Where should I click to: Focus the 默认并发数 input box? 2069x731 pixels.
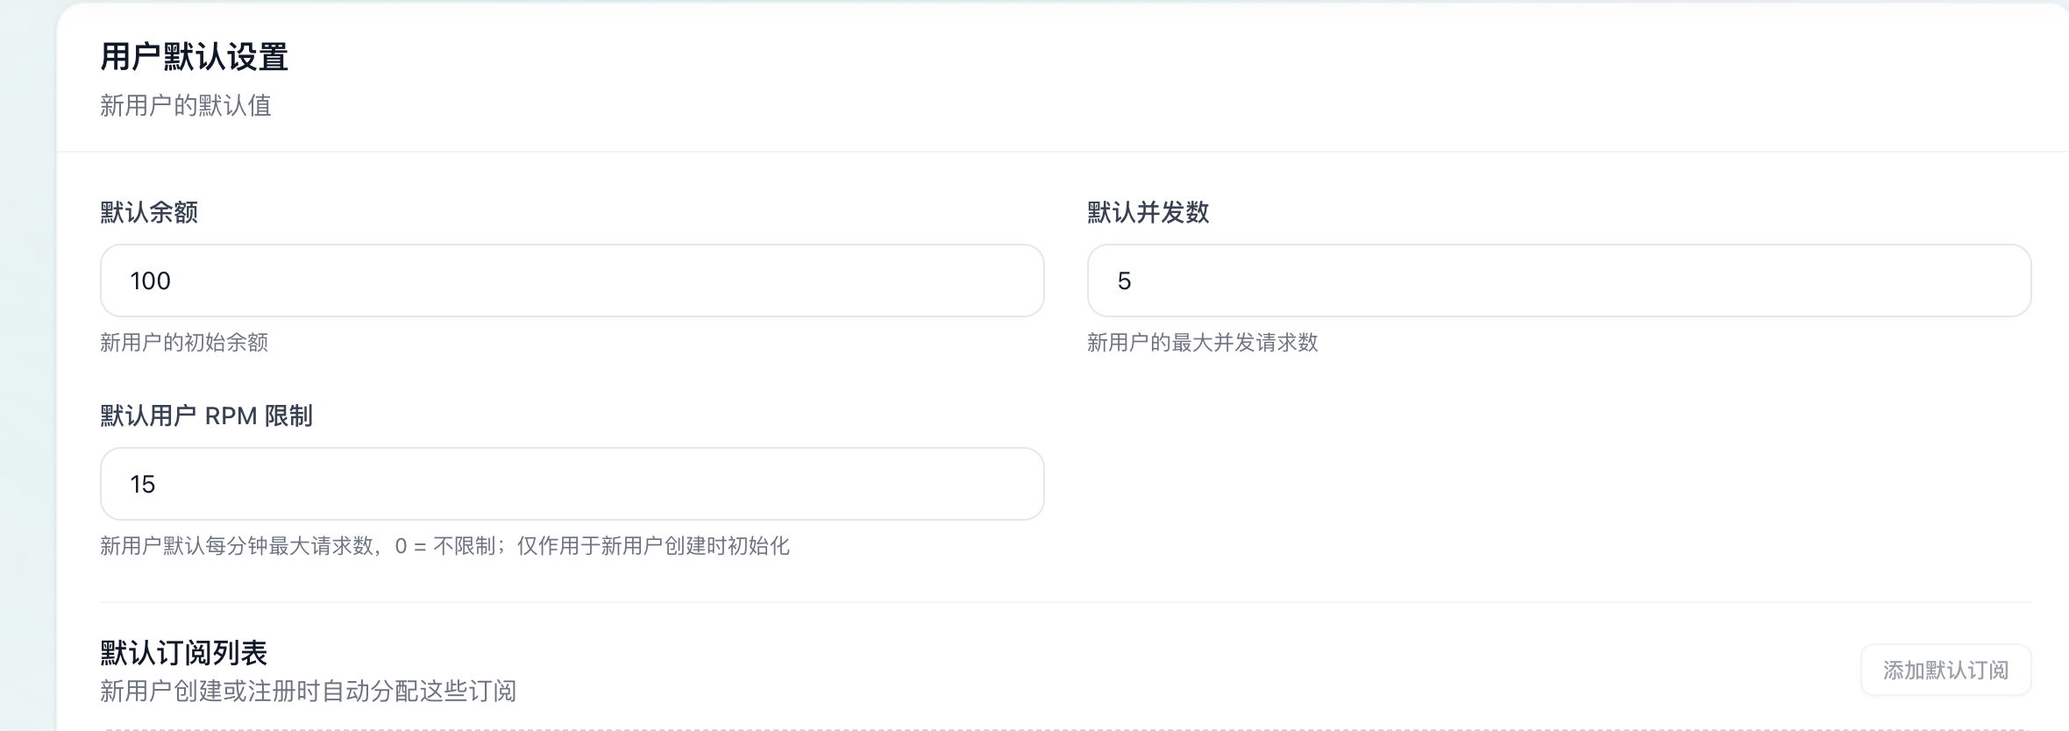click(x=1559, y=280)
